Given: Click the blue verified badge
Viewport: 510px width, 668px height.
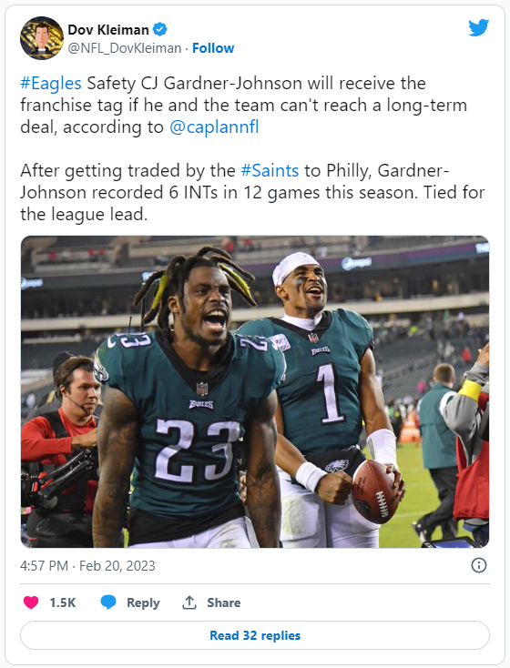Looking at the screenshot, I should click(x=160, y=29).
